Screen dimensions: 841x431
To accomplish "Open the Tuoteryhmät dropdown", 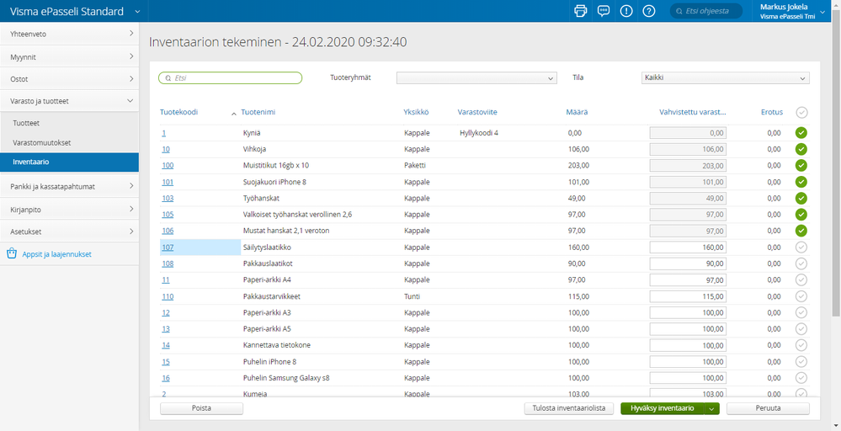I will click(x=476, y=78).
